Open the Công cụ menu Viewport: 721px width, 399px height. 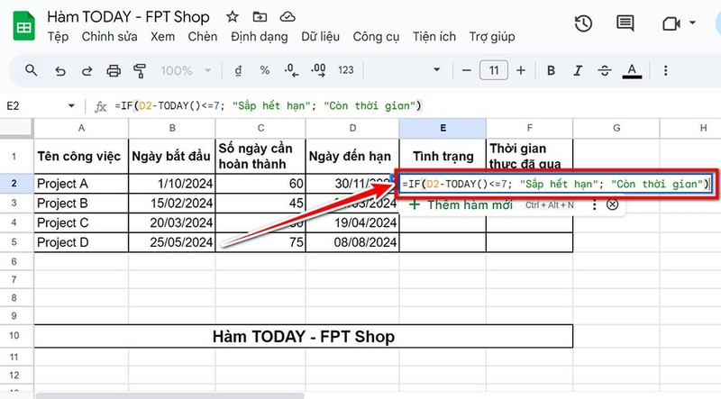[x=376, y=37]
